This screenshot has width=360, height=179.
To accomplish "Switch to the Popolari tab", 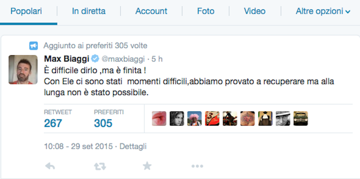I will tap(26, 11).
